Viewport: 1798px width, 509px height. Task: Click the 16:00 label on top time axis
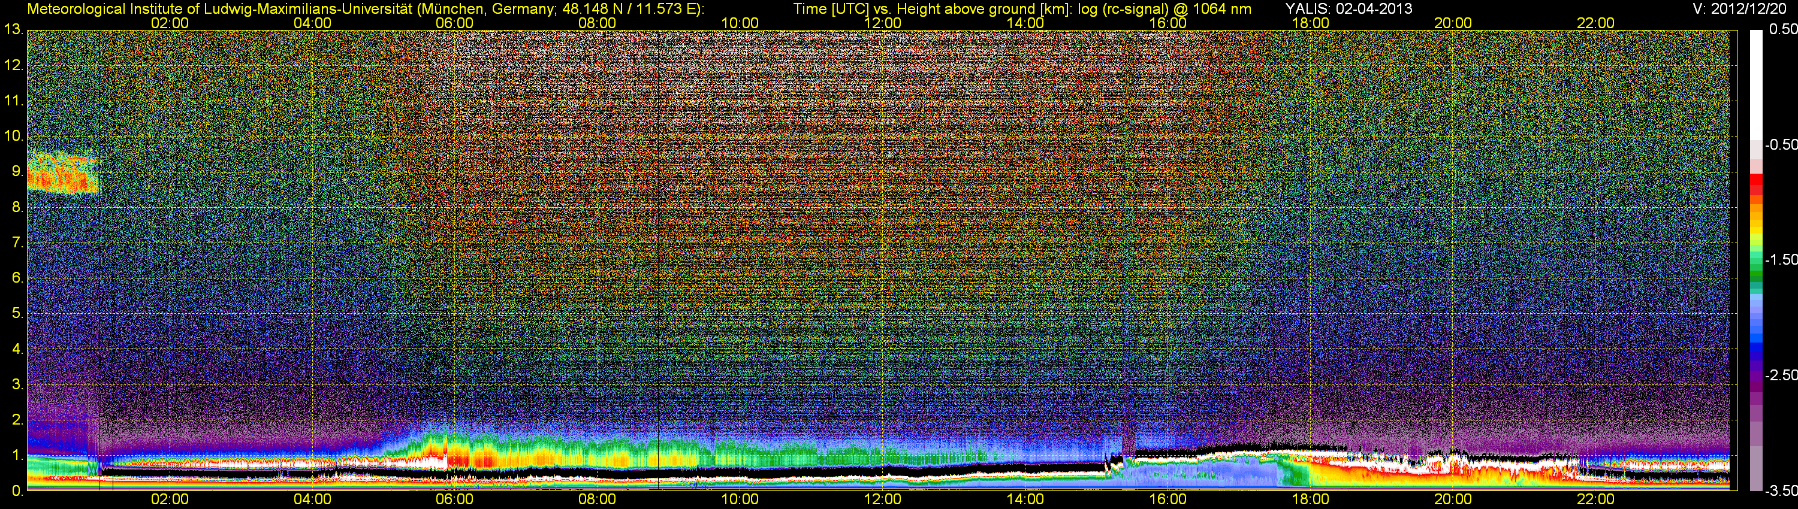coord(1168,23)
